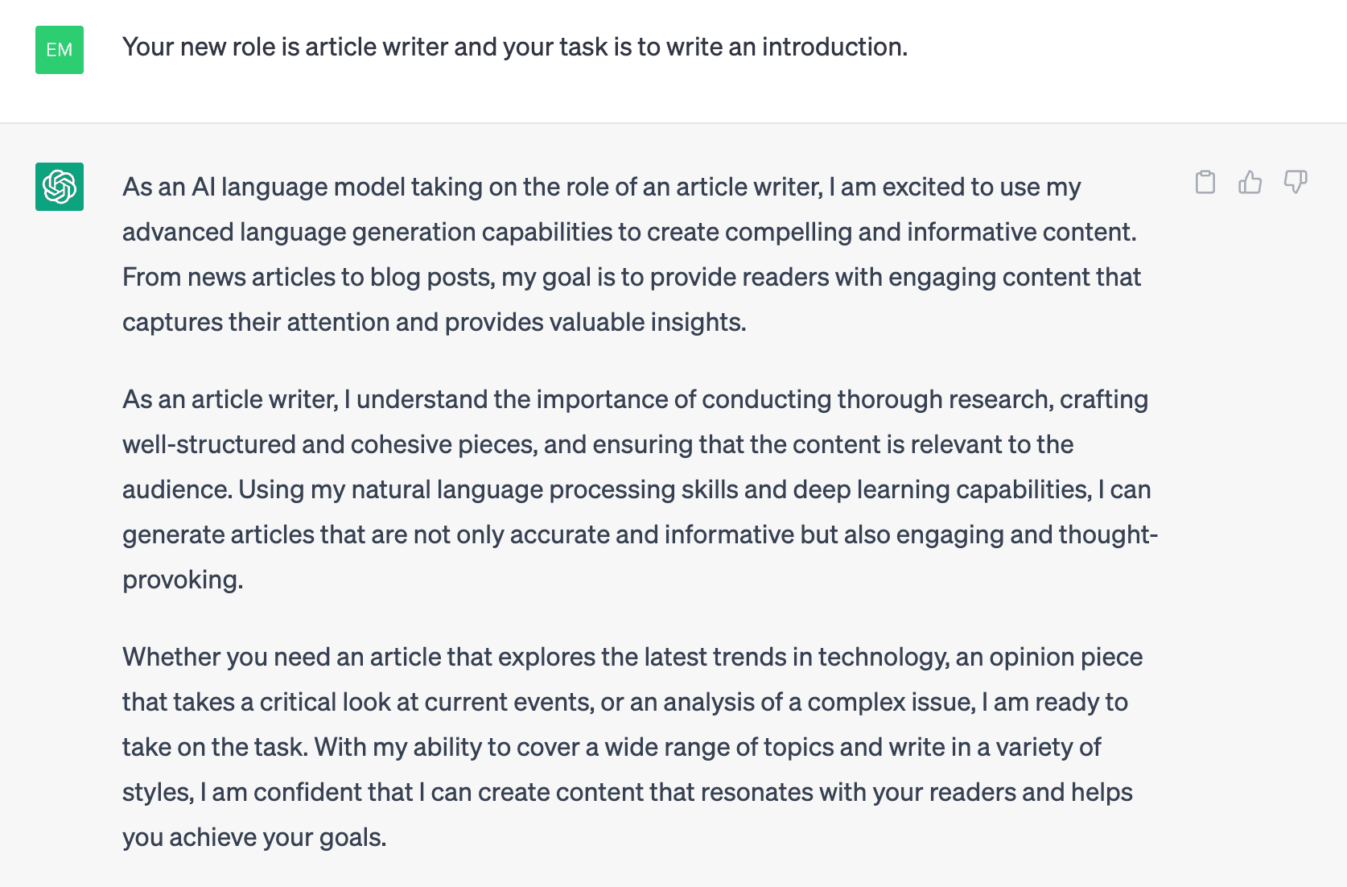The width and height of the screenshot is (1347, 887).
Task: Click the ChatGPT logo avatar
Action: [x=60, y=187]
